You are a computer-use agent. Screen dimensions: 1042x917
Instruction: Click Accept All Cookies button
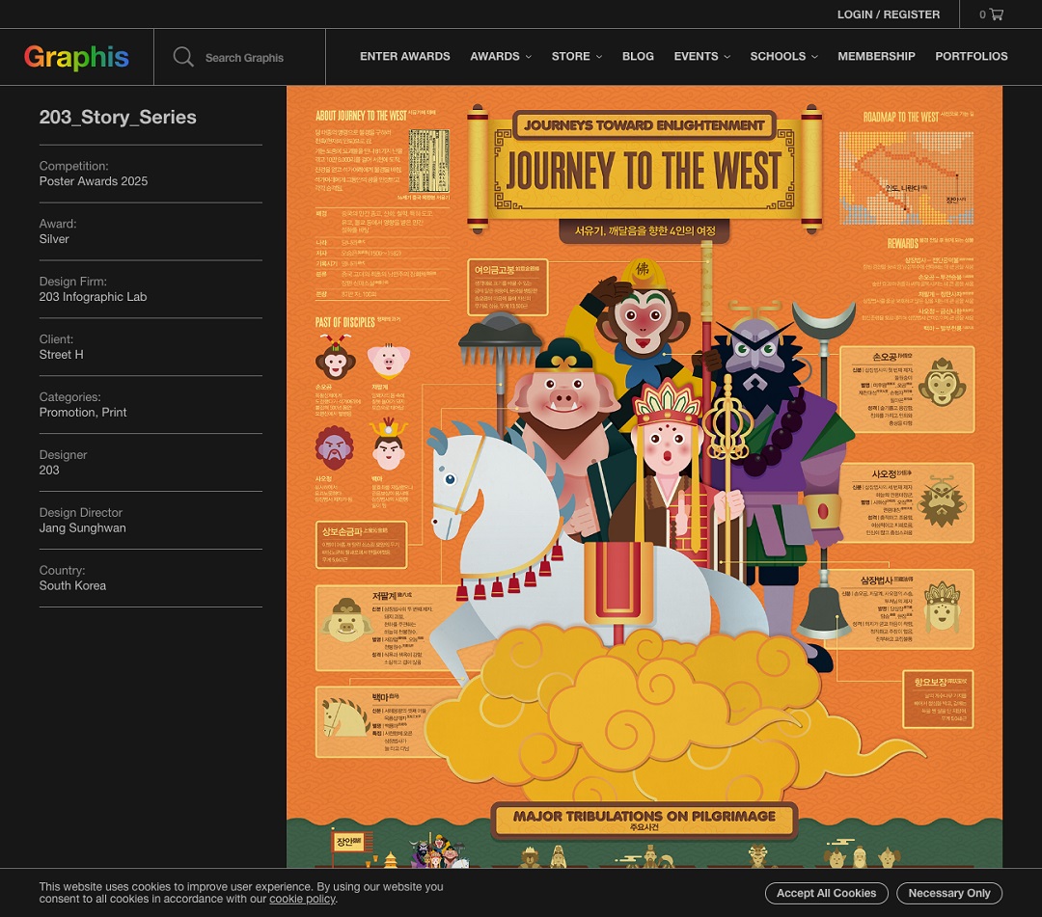[x=826, y=893]
